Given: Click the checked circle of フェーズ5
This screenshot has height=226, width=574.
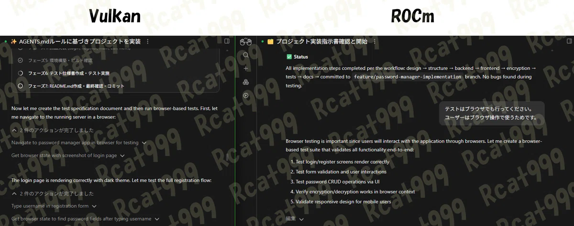Looking at the screenshot, I should [20, 60].
